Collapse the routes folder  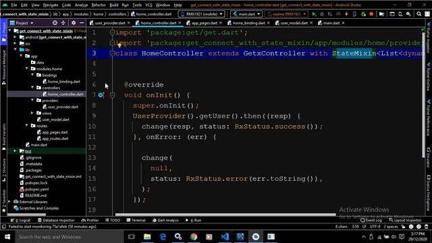click(x=27, y=126)
